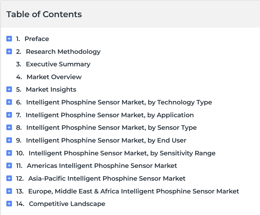The image size is (260, 215).
Task: Expand Competitive Landscape plus icon
Action: pyautogui.click(x=9, y=204)
